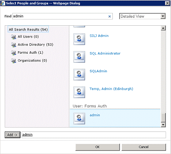Screen dimensions: 171x154
Task: Confirm selection with the OK button
Action: click(97, 147)
